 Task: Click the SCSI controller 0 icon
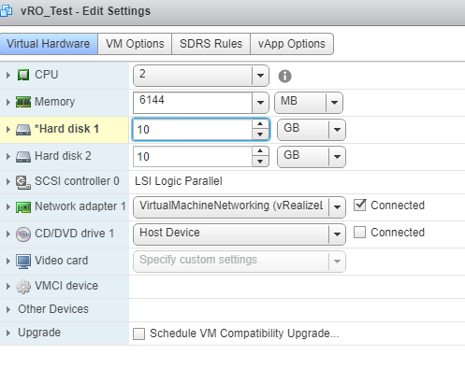tap(23, 182)
